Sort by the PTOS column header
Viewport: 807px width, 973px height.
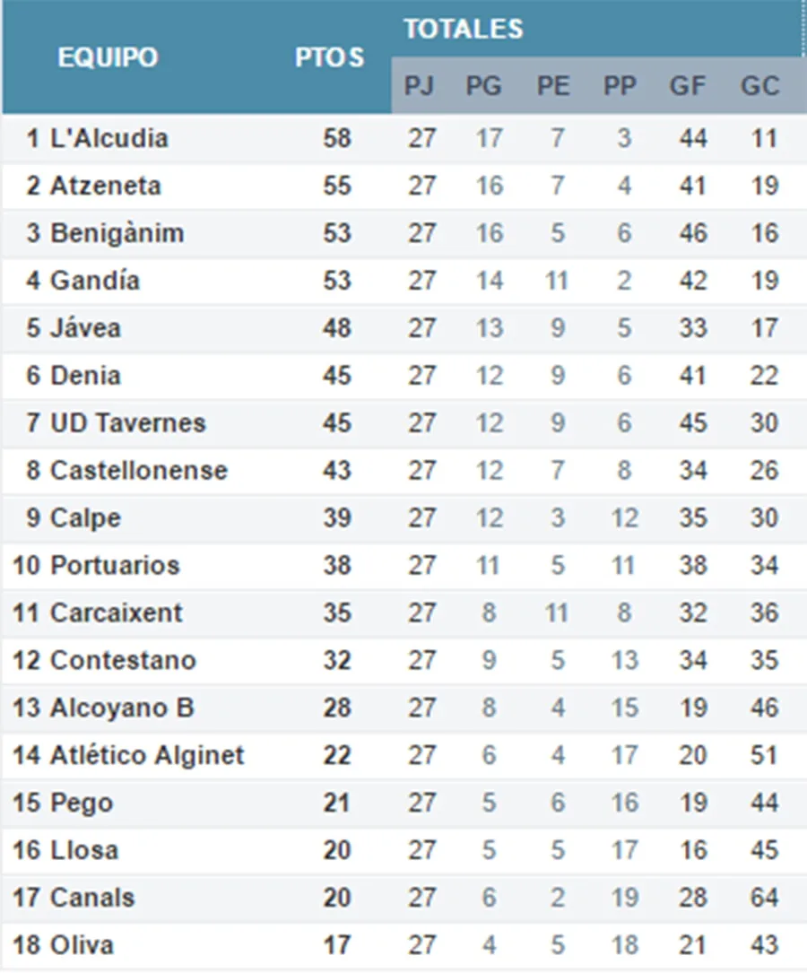click(330, 58)
